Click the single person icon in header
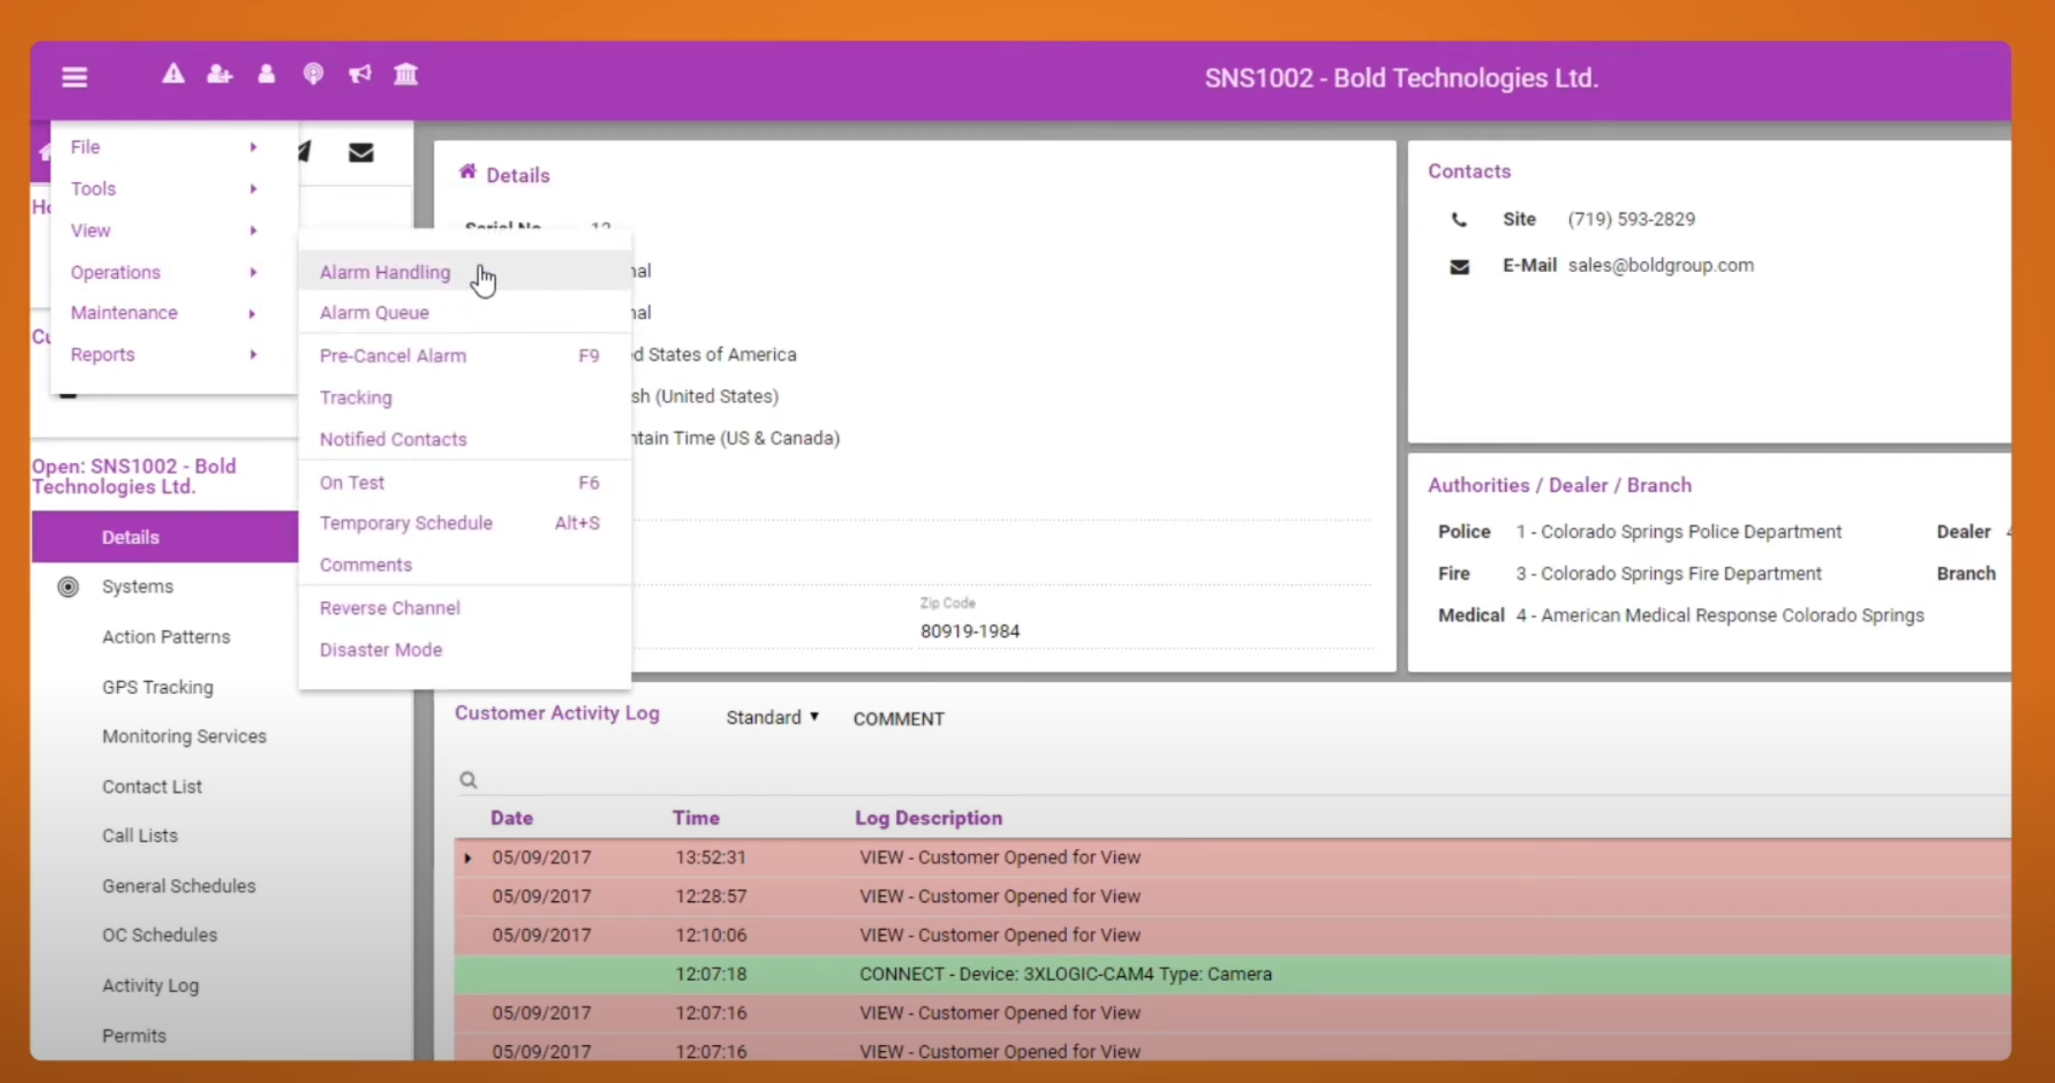 [x=266, y=74]
